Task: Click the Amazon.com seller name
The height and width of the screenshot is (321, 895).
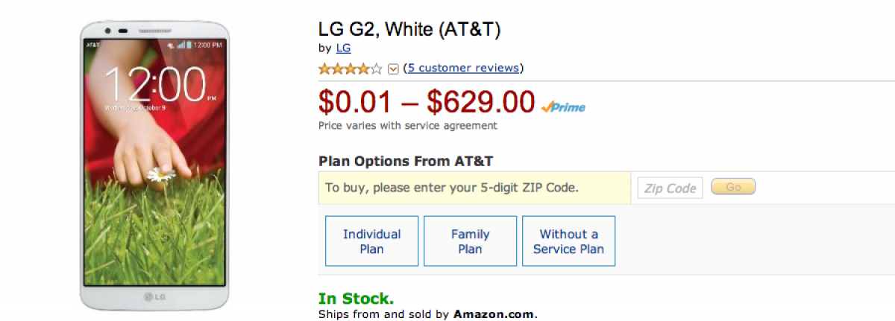Action: pos(494,314)
